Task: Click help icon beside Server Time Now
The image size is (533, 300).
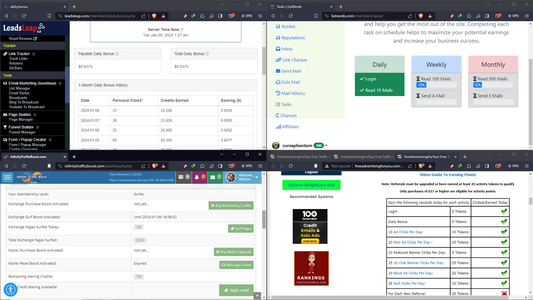Action: coord(182,30)
